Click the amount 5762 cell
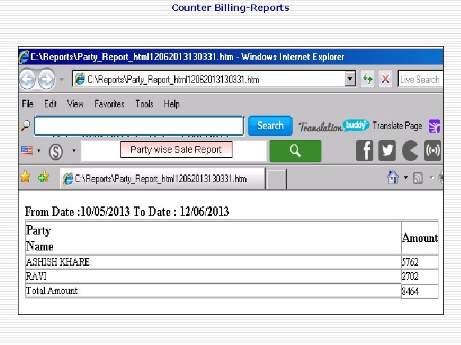461x345 pixels. 420,262
